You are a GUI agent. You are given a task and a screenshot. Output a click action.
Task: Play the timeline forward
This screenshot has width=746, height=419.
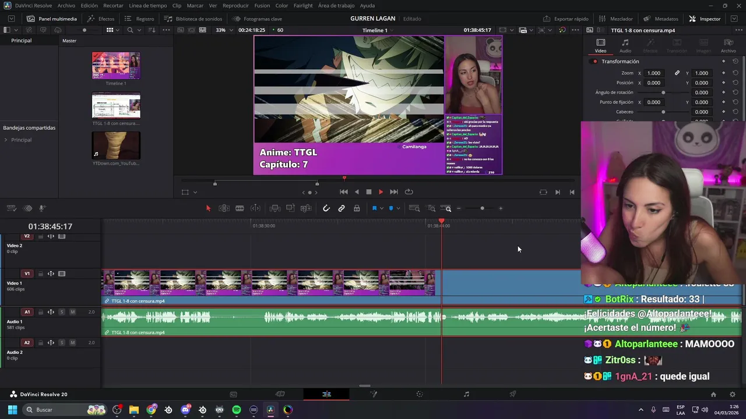click(x=381, y=192)
